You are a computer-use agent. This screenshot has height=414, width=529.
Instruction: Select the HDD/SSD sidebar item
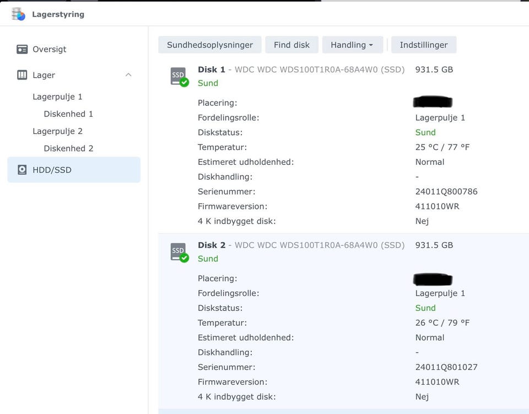point(52,170)
